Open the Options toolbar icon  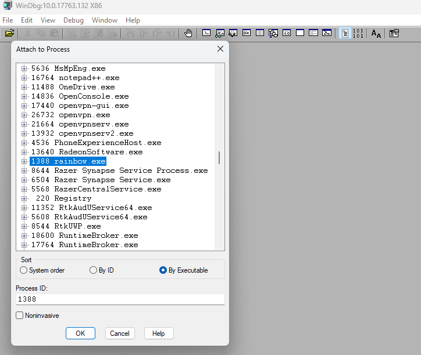pos(394,33)
